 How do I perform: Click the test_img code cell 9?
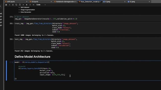[88, 43]
